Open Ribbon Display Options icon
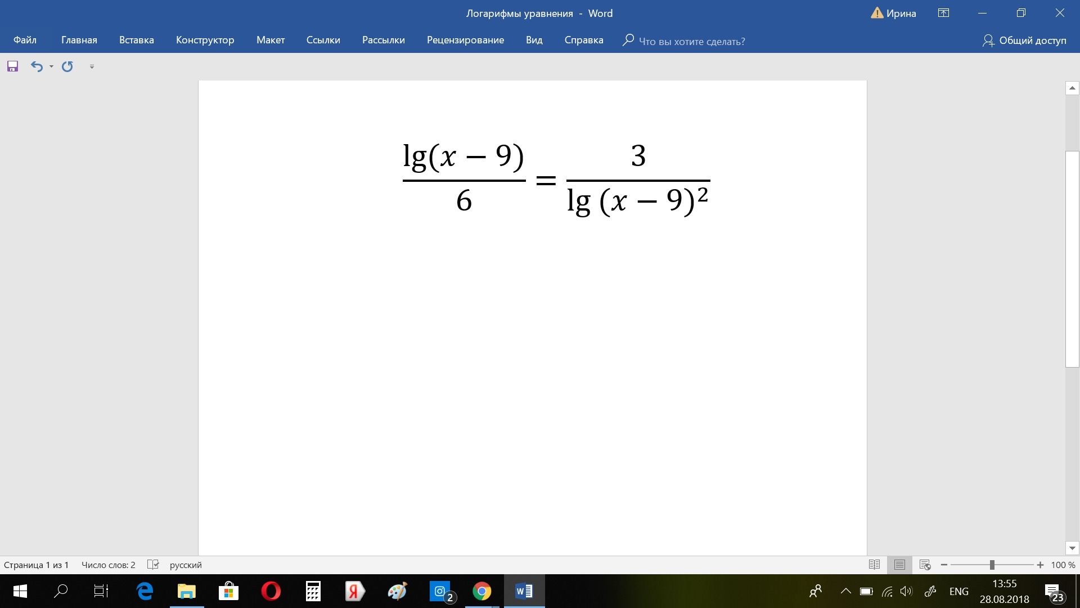Viewport: 1080px width, 608px height. coord(943,13)
